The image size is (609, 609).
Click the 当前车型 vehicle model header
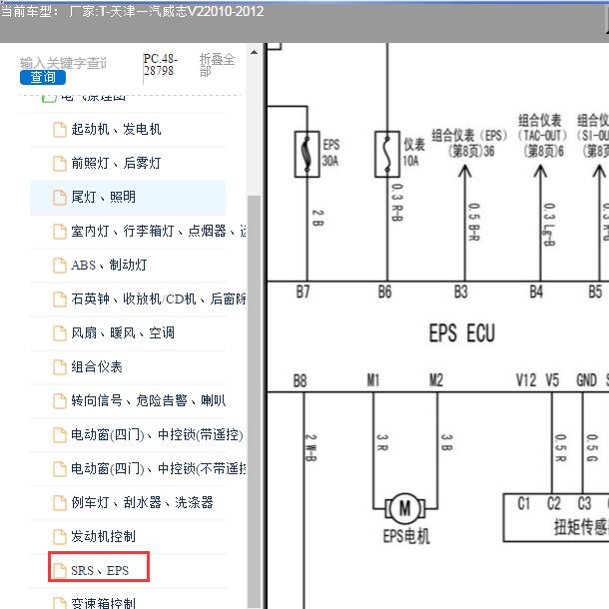(132, 11)
